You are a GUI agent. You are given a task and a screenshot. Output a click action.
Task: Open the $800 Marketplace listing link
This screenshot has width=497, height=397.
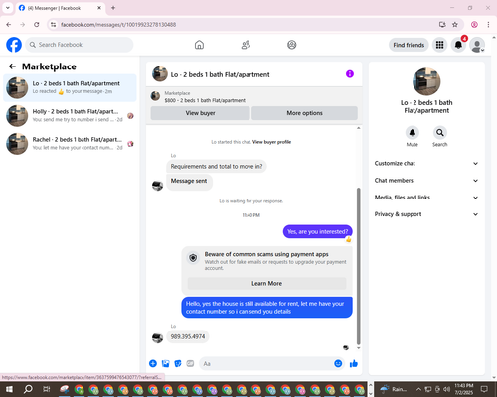click(x=205, y=100)
